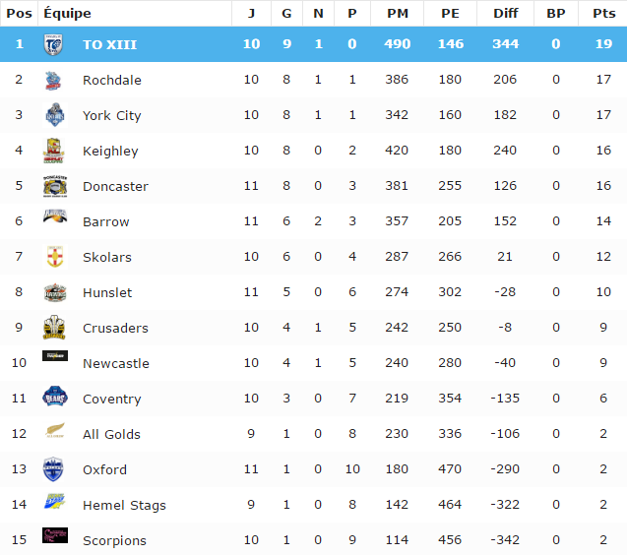Sort table by the Pts column header
The width and height of the screenshot is (627, 555).
(602, 14)
